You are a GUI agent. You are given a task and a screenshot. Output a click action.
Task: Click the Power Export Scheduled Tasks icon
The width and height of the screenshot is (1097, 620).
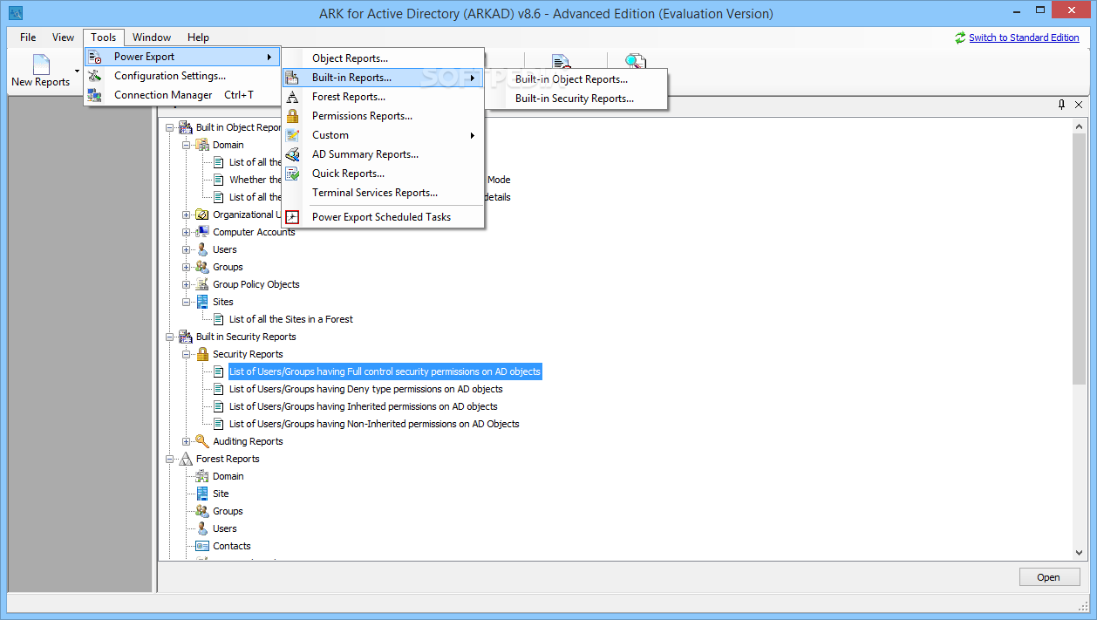[x=293, y=217]
